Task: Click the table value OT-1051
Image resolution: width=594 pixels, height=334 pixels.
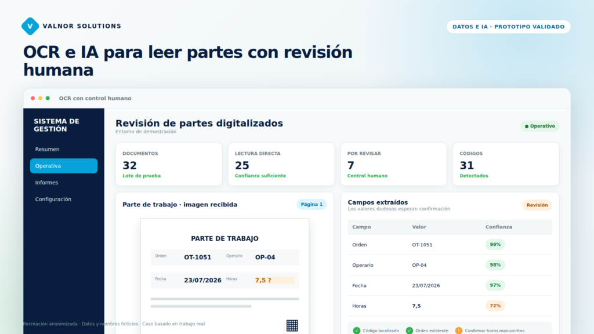Action: point(422,245)
